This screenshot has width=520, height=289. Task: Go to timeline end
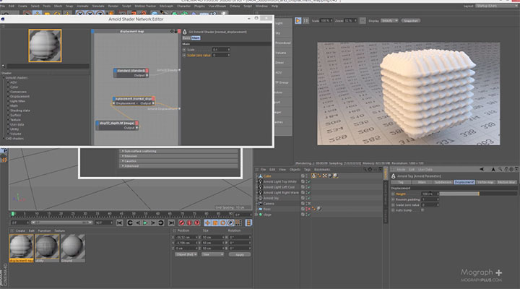[x=171, y=223]
